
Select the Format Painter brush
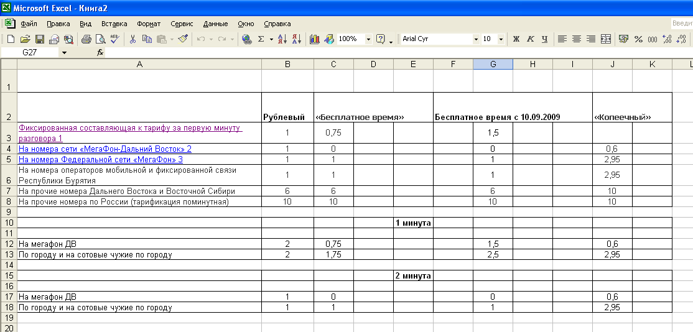[183, 39]
